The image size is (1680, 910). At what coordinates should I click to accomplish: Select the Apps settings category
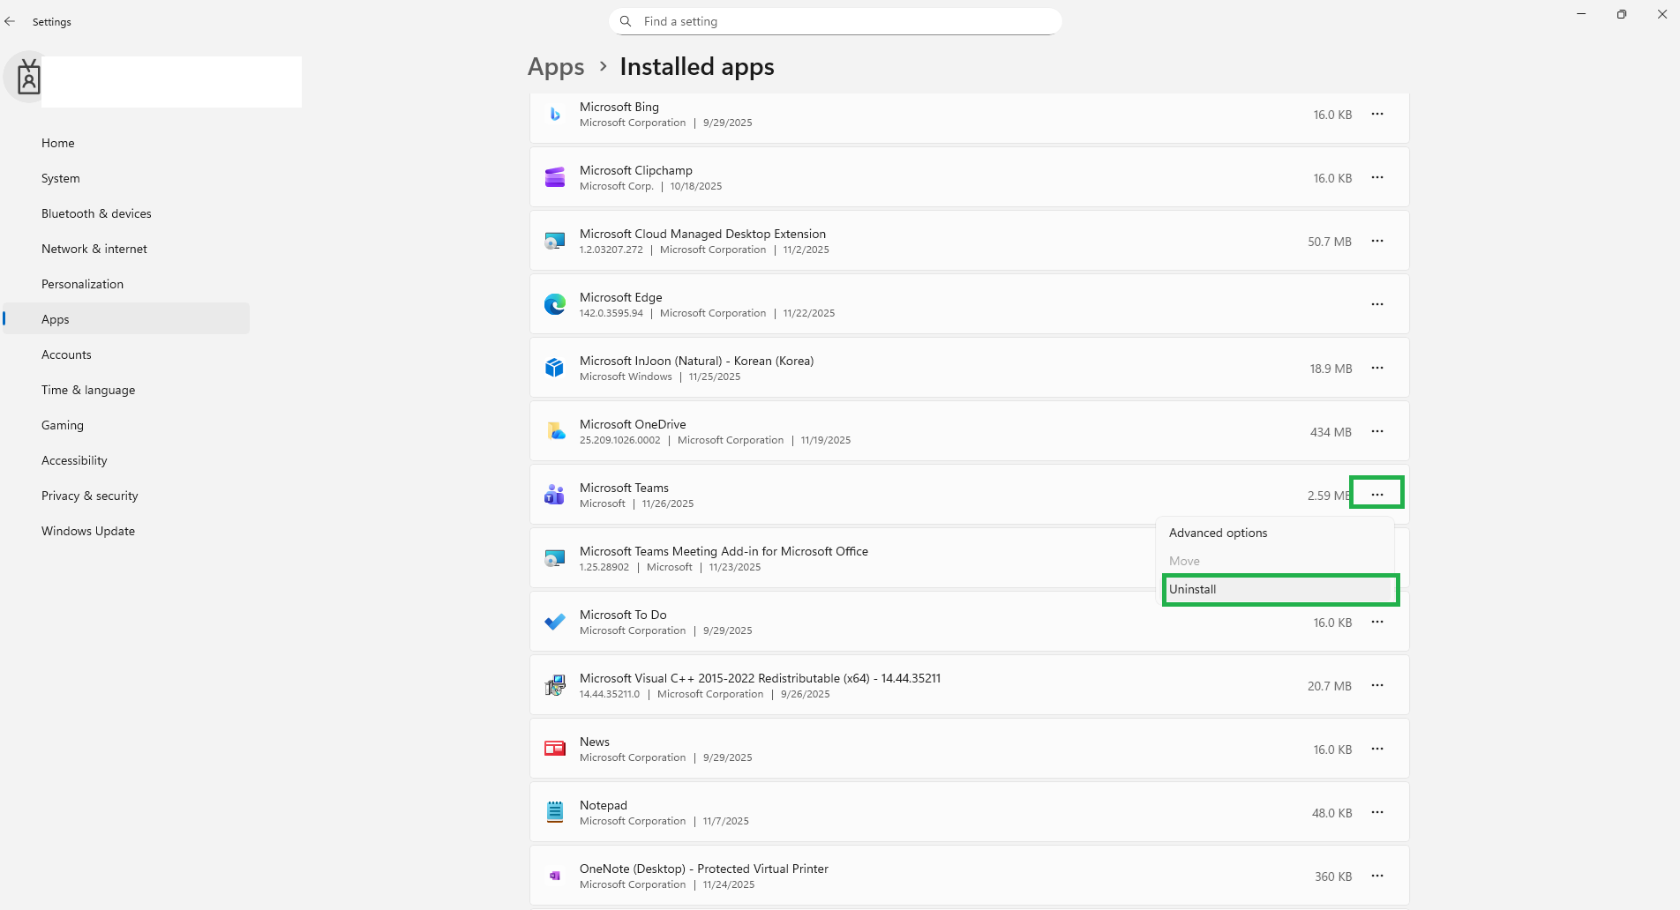(x=126, y=319)
